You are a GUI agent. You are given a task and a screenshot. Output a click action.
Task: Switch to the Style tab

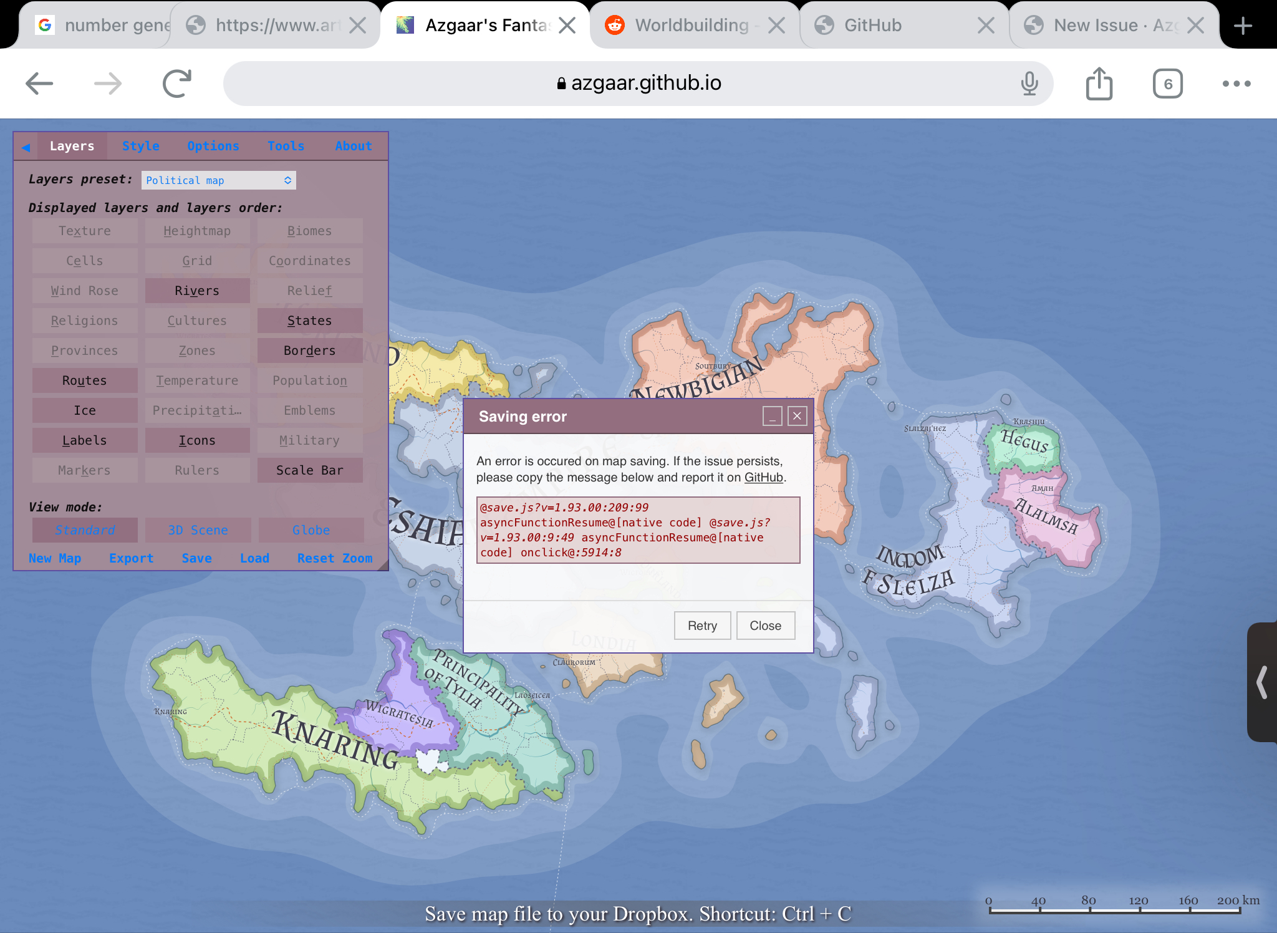pyautogui.click(x=141, y=146)
